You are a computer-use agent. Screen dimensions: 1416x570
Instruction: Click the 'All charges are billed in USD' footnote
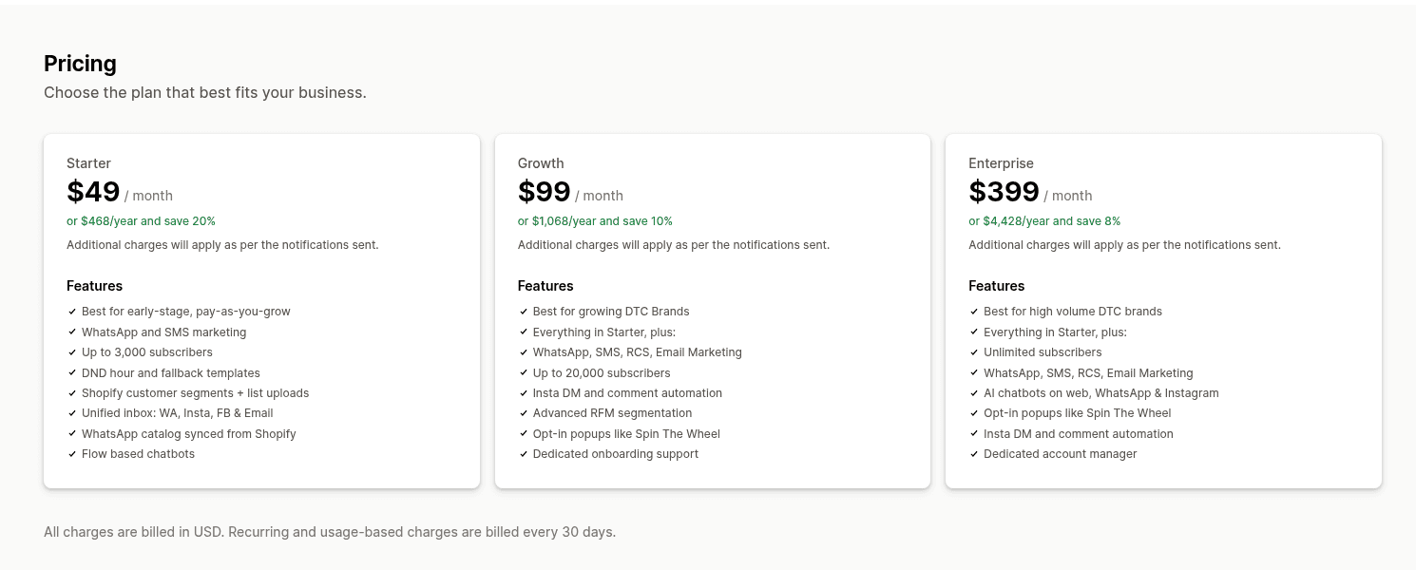tap(330, 532)
